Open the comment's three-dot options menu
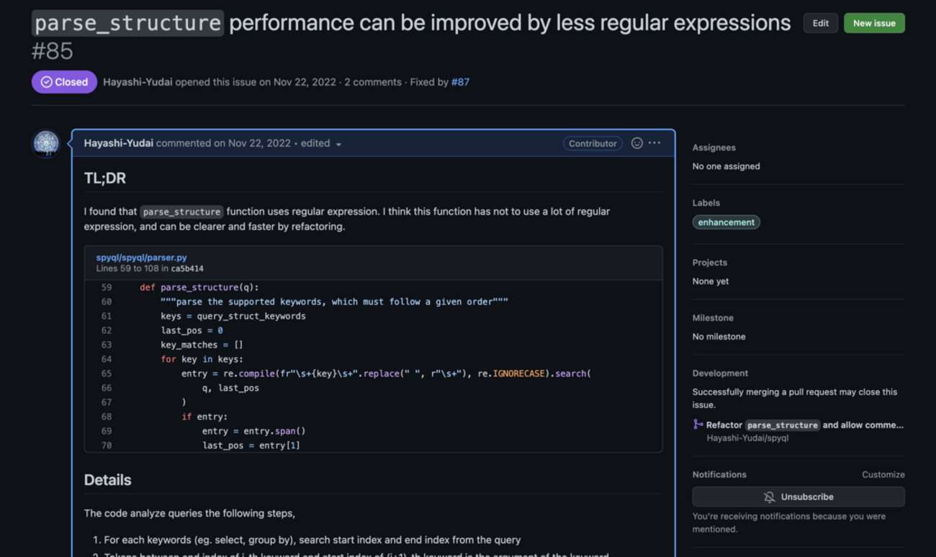This screenshot has height=557, width=936. pos(654,143)
